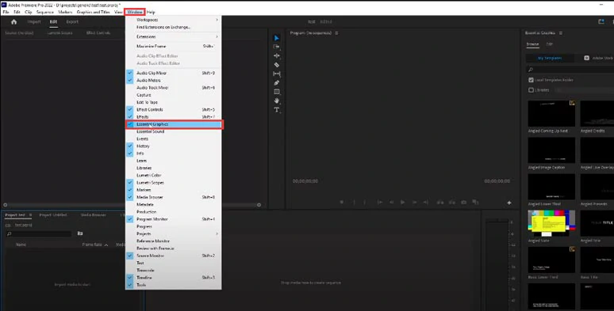Export a frame with camera icon
Screen dimensions: 614x311
[463, 203]
